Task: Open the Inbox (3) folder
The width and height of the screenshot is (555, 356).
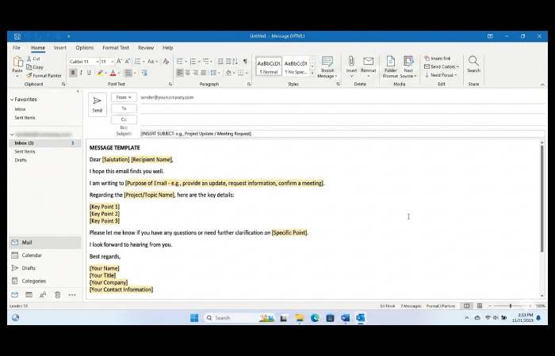Action: pos(44,143)
